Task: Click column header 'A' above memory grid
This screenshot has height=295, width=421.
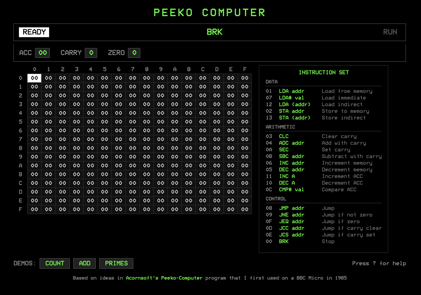Action: pos(175,69)
